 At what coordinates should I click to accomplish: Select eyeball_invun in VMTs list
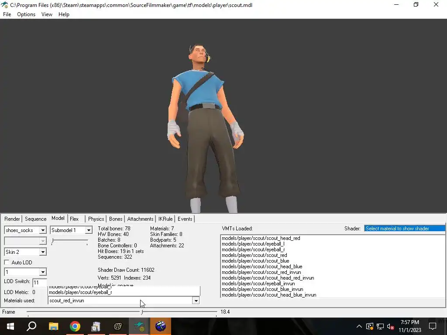(258, 284)
